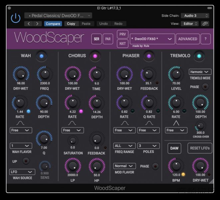The image size is (220, 200).
Task: Open the MOD FLAVOR Normal dropdown
Action: coord(124,166)
